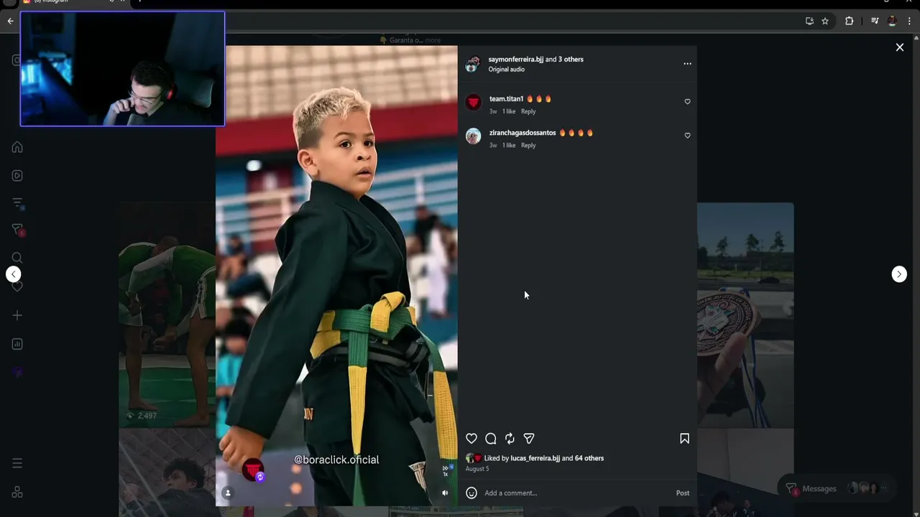The image size is (920, 517).
Task: Click the team.titan1 commenter avatar
Action: pyautogui.click(x=473, y=103)
